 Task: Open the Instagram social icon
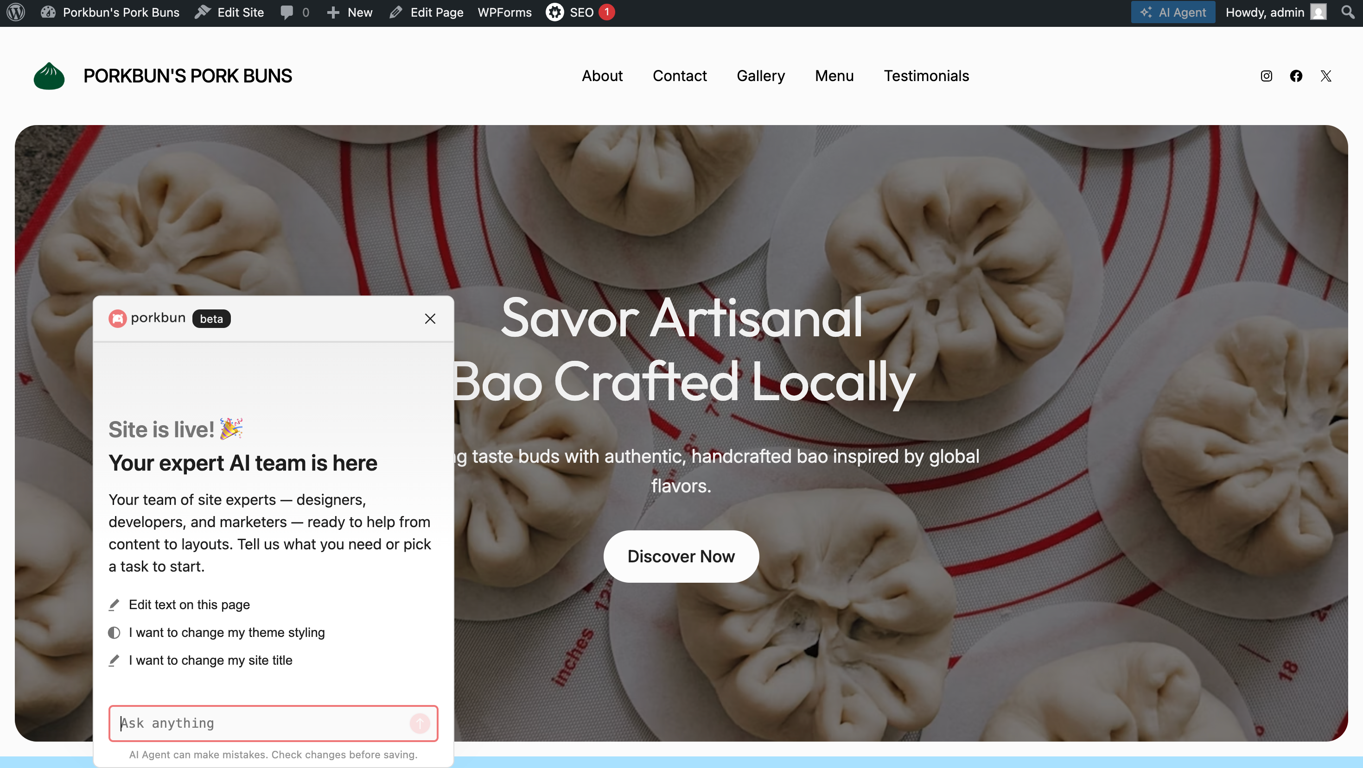1266,76
